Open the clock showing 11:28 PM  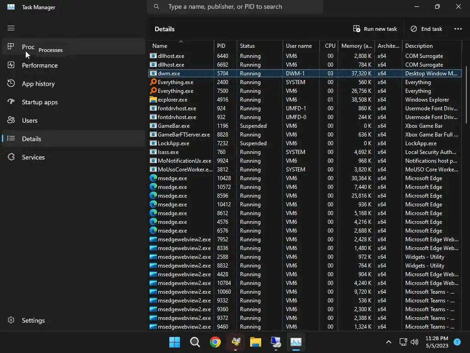(x=437, y=342)
